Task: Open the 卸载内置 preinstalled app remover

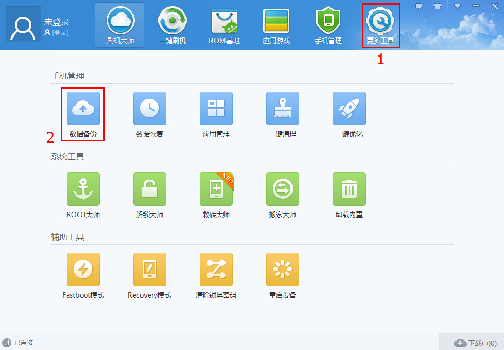Action: pyautogui.click(x=349, y=189)
